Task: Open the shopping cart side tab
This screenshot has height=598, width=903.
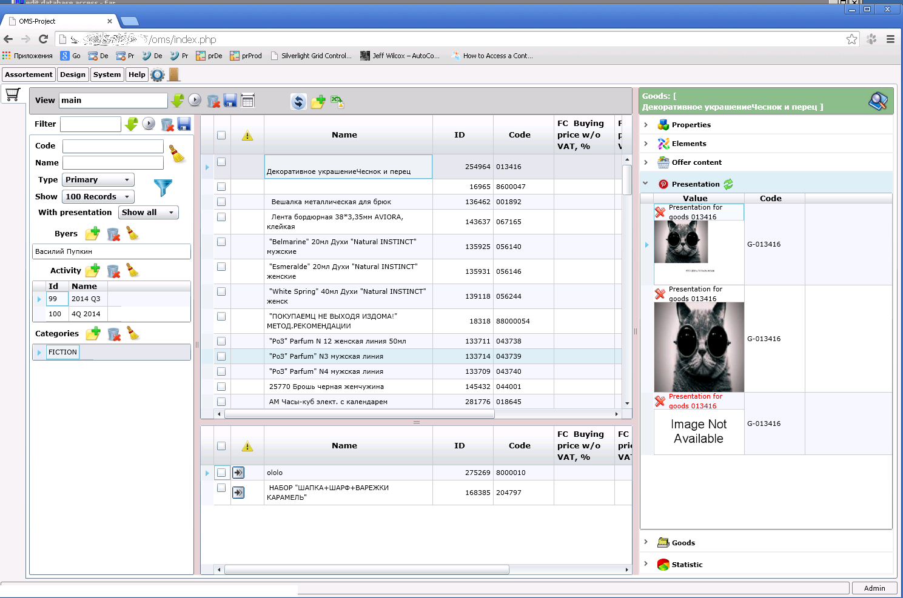Action: tap(13, 95)
